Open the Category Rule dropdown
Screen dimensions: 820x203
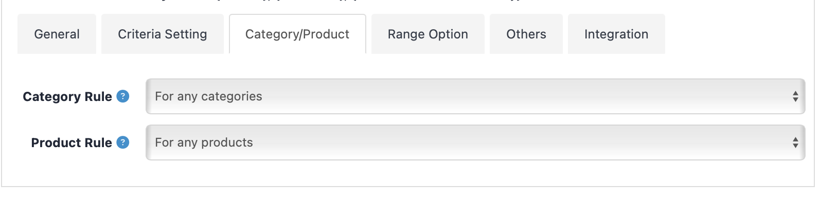click(x=475, y=96)
